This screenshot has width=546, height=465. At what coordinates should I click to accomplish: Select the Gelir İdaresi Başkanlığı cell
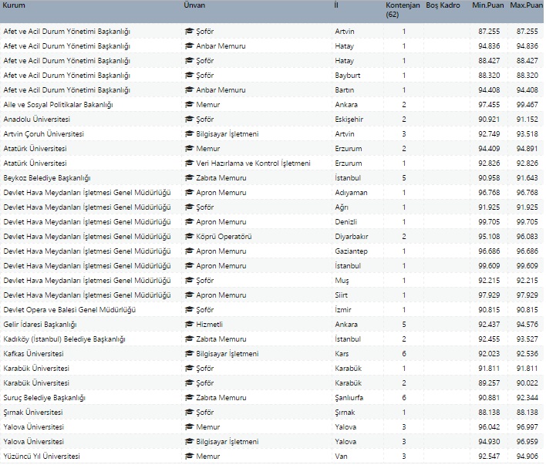39,325
